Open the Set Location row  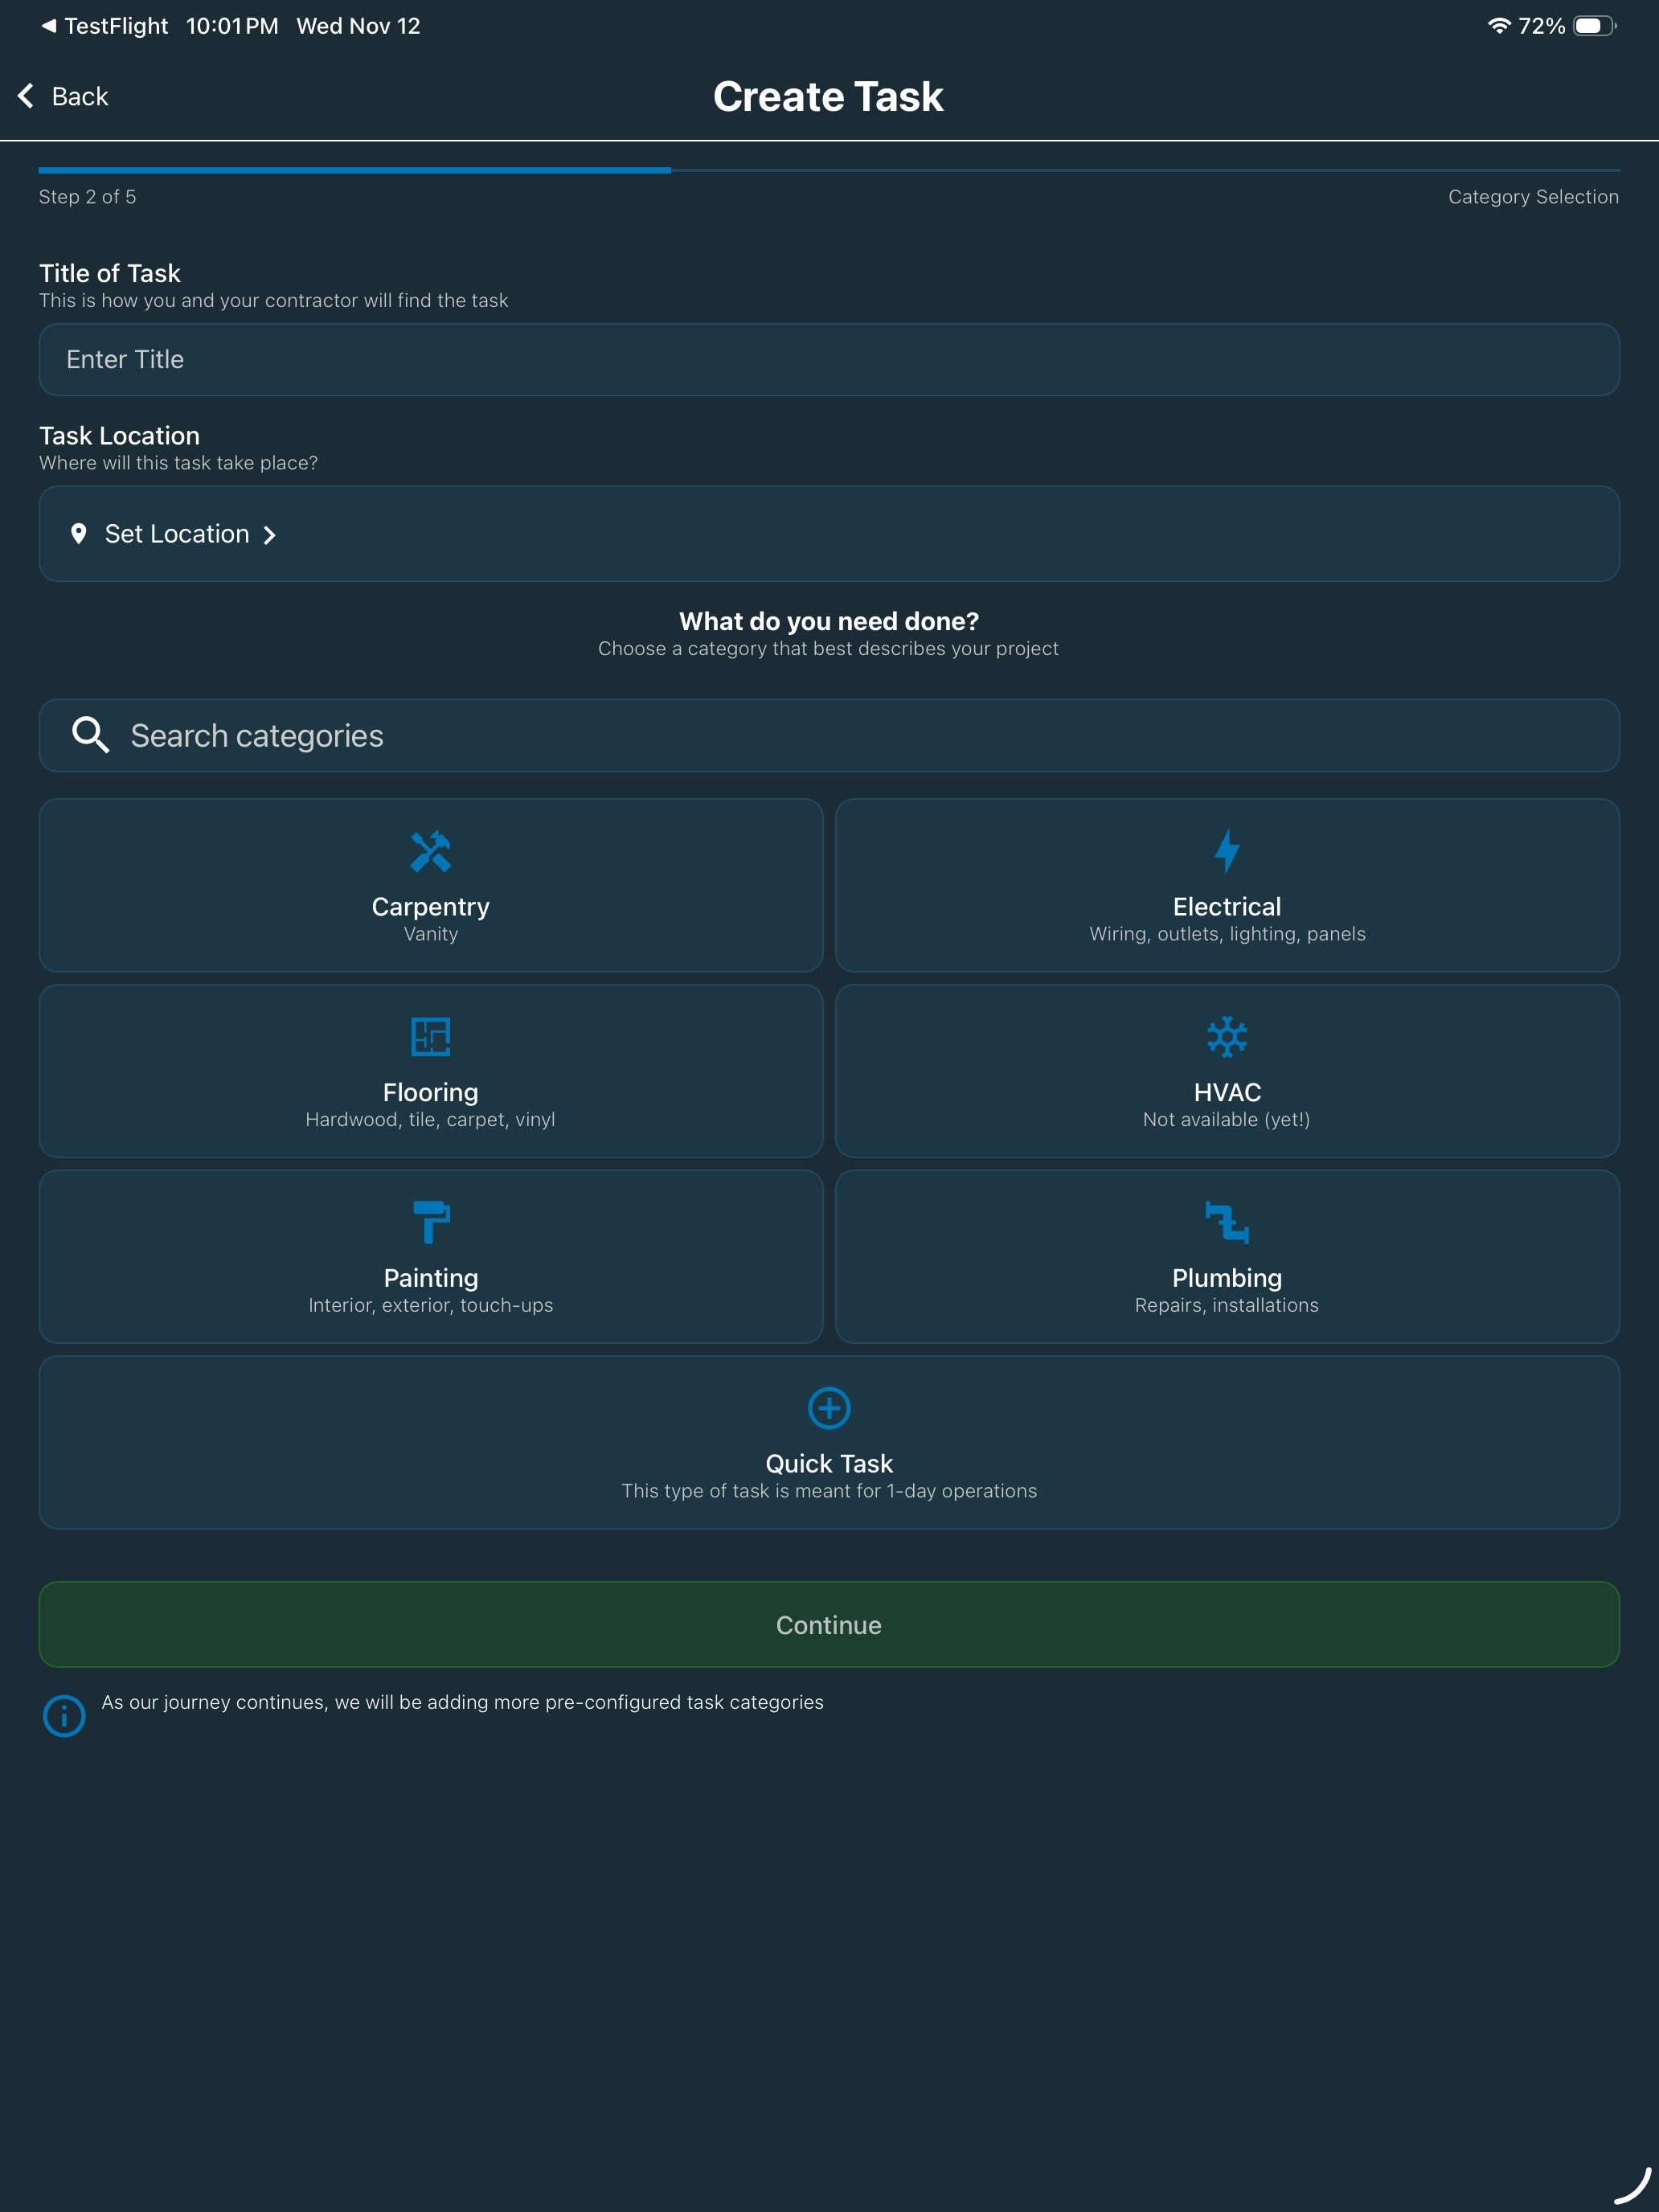[829, 534]
